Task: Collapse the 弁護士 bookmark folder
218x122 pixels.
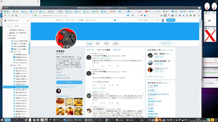Action: [8, 38]
